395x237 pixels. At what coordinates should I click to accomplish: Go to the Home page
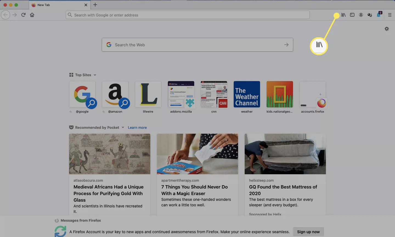pyautogui.click(x=32, y=15)
